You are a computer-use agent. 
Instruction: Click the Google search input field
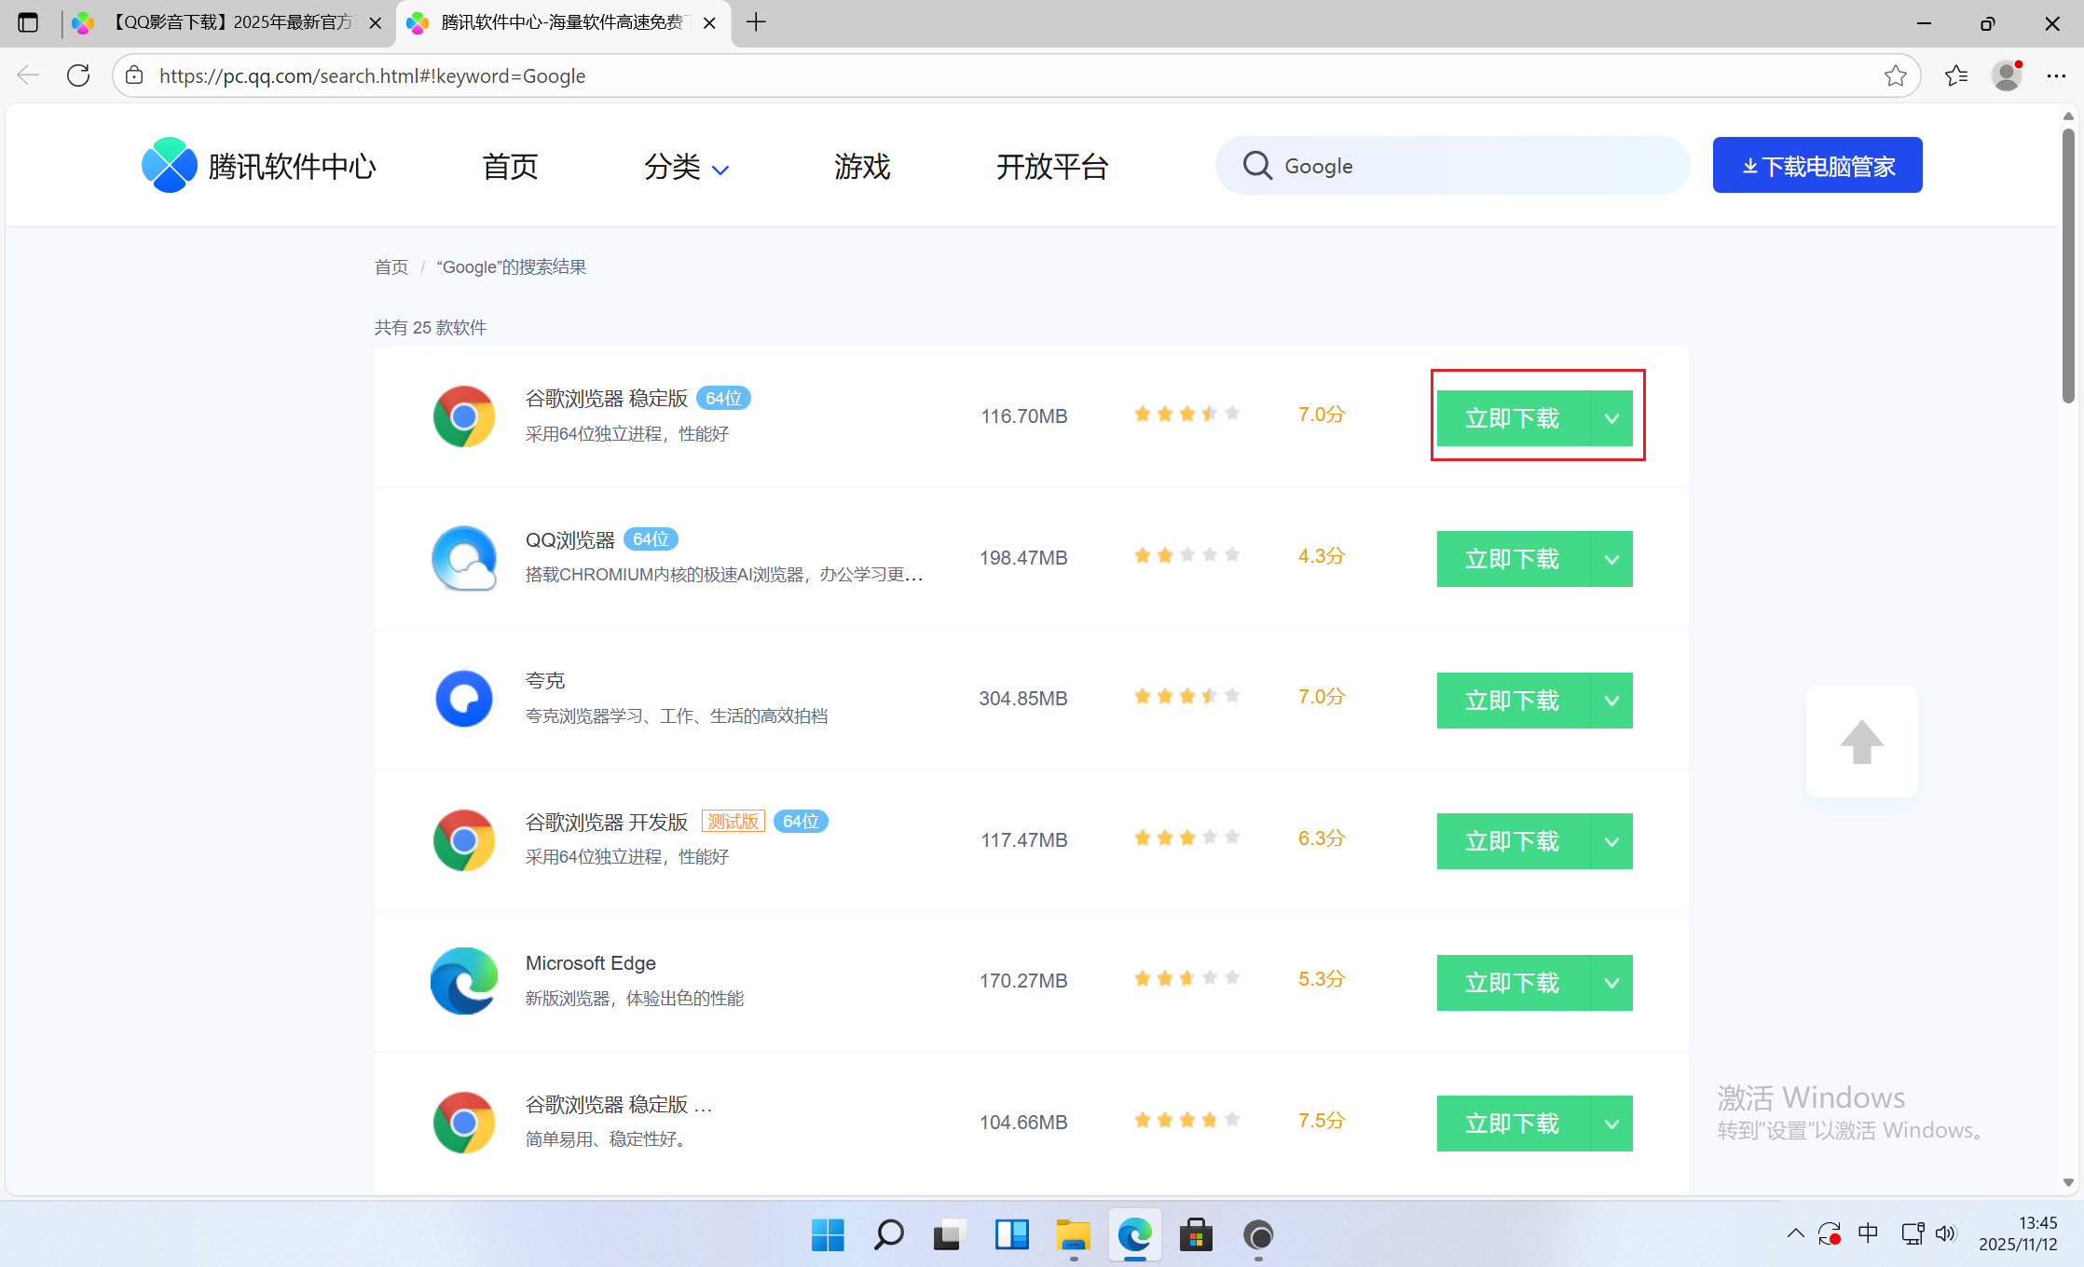pos(1473,166)
